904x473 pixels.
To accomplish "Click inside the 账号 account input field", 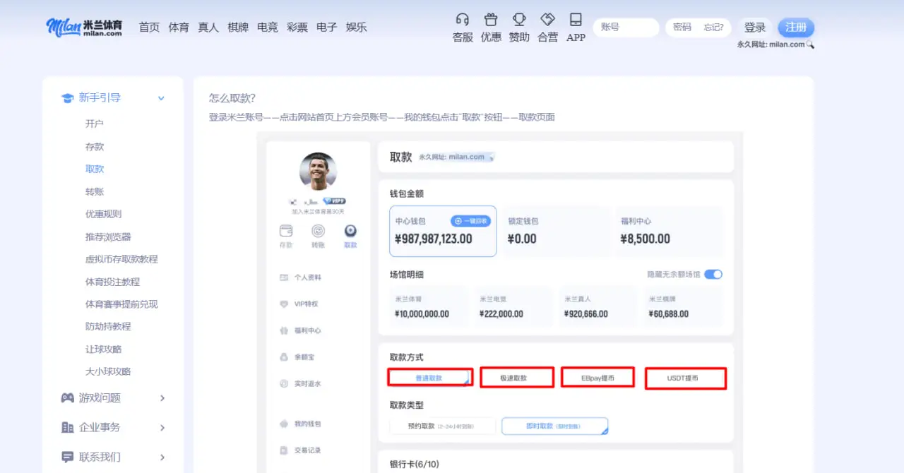I will pyautogui.click(x=626, y=27).
